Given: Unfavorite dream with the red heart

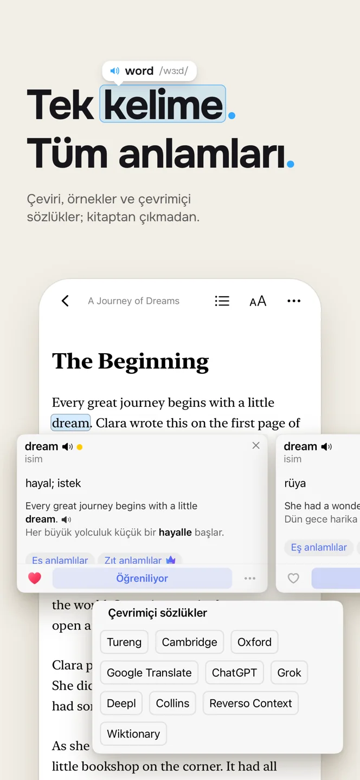Looking at the screenshot, I should pos(35,578).
